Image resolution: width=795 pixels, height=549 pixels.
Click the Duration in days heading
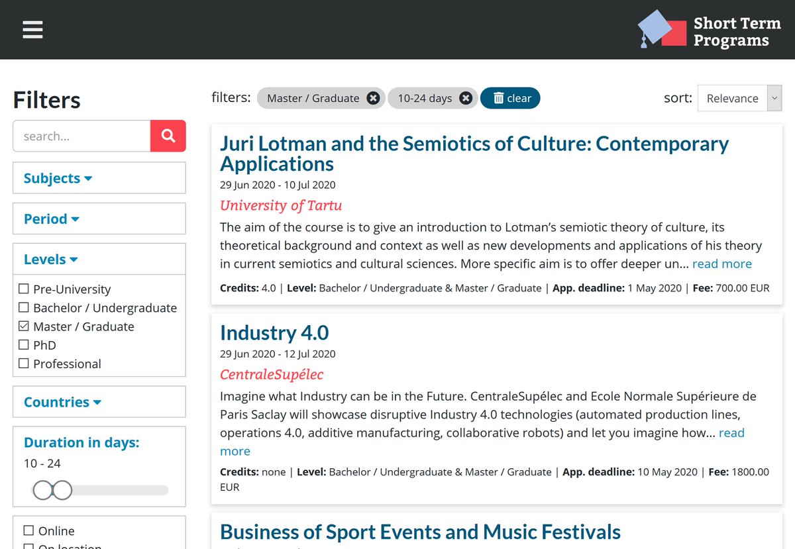[81, 442]
